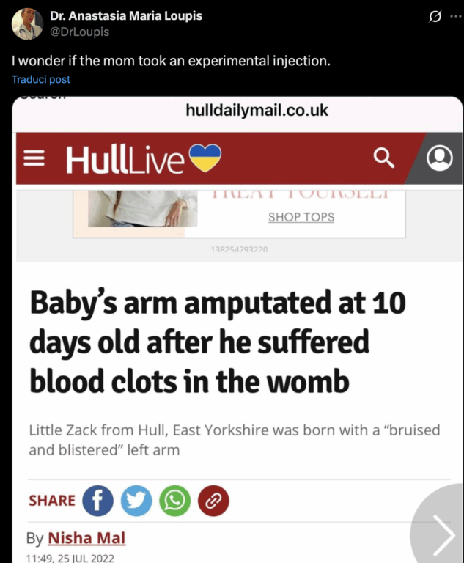Open the HullLive user profile icon
Screen dimensions: 464x563
(439, 158)
